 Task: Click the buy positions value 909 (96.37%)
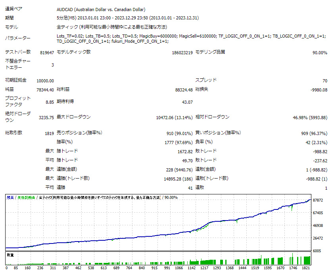point(314,133)
